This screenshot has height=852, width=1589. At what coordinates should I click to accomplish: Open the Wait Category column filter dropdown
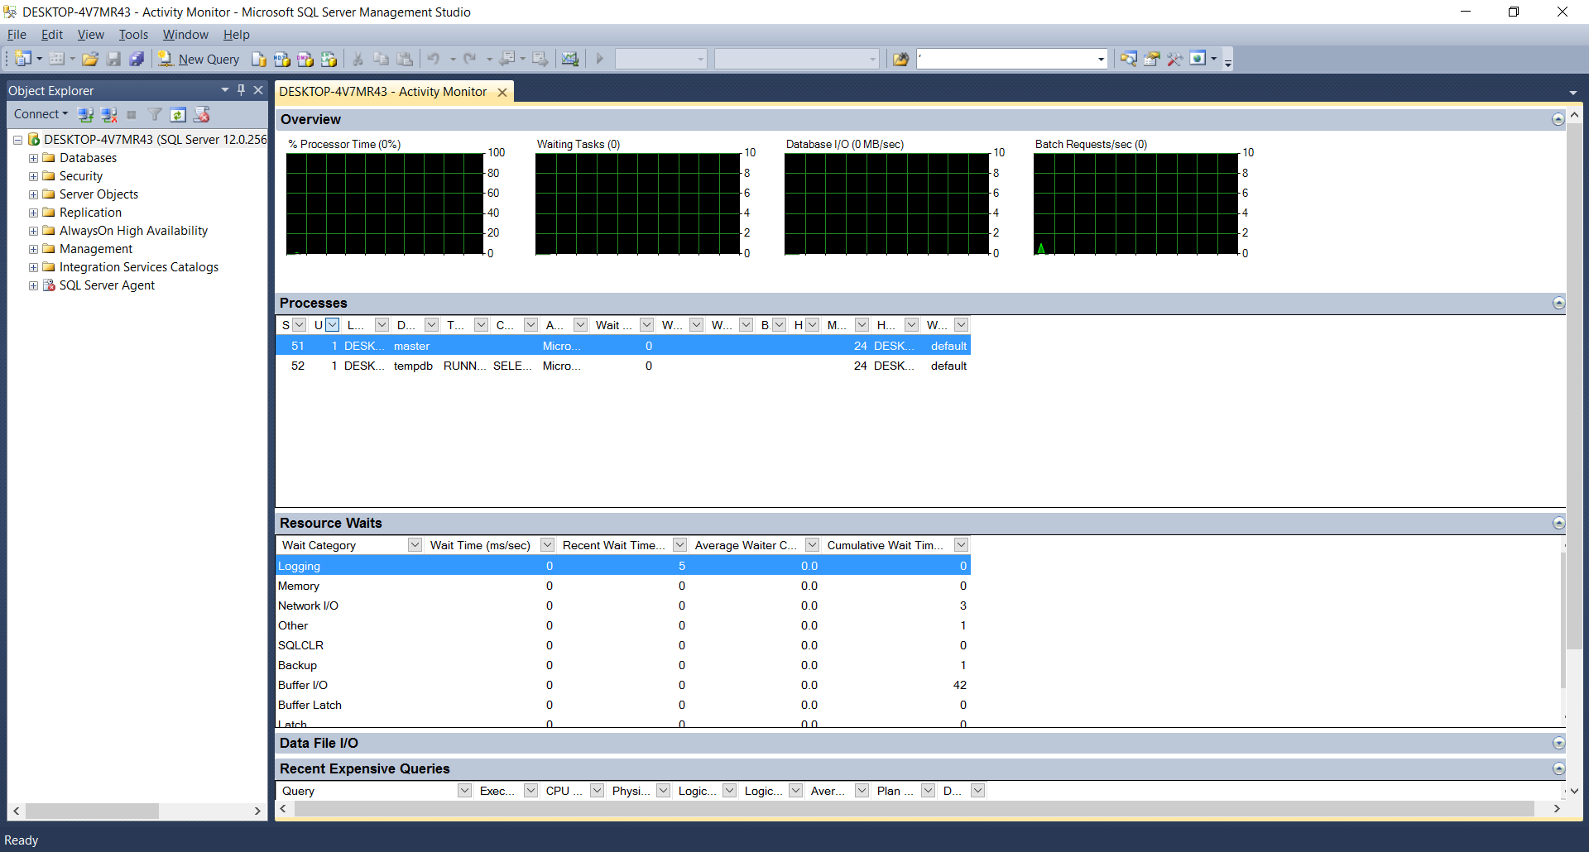[x=415, y=545]
